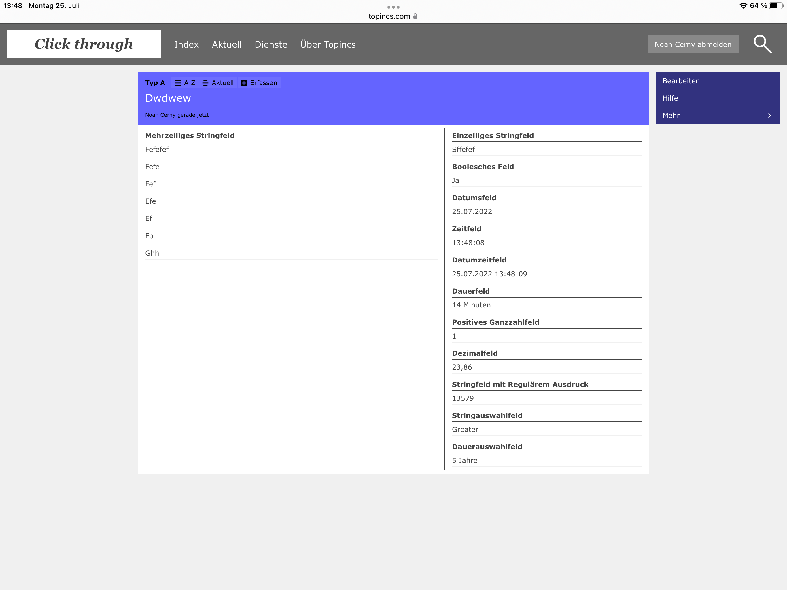
Task: Tap the topincs.com address field
Action: pyautogui.click(x=389, y=16)
